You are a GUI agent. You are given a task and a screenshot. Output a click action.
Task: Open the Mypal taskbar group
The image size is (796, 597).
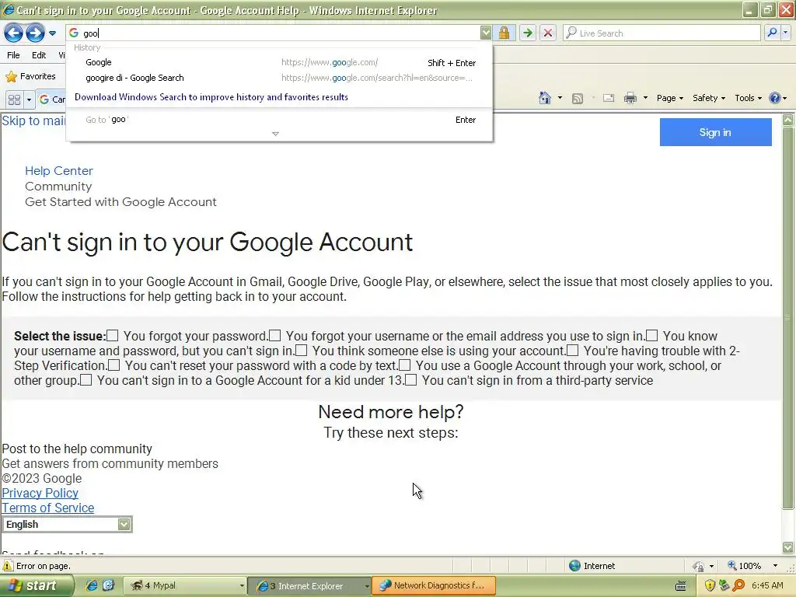coord(187,586)
